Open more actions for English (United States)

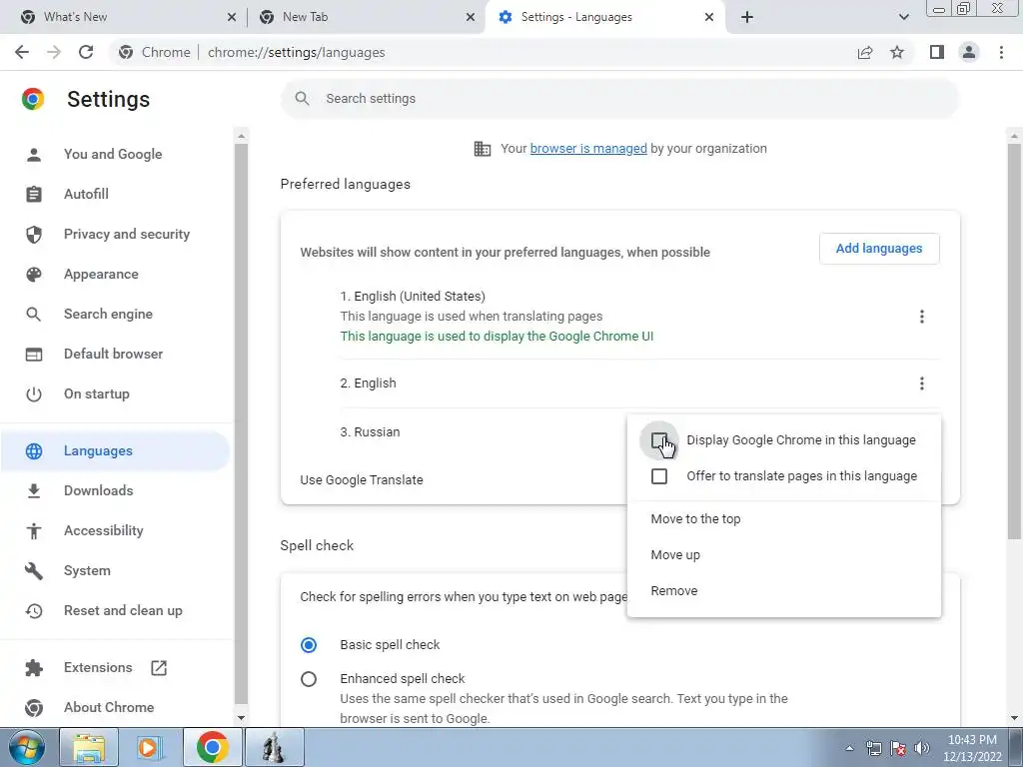coord(921,317)
